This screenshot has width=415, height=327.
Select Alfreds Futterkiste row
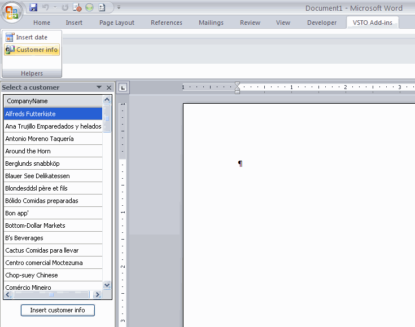pos(53,114)
